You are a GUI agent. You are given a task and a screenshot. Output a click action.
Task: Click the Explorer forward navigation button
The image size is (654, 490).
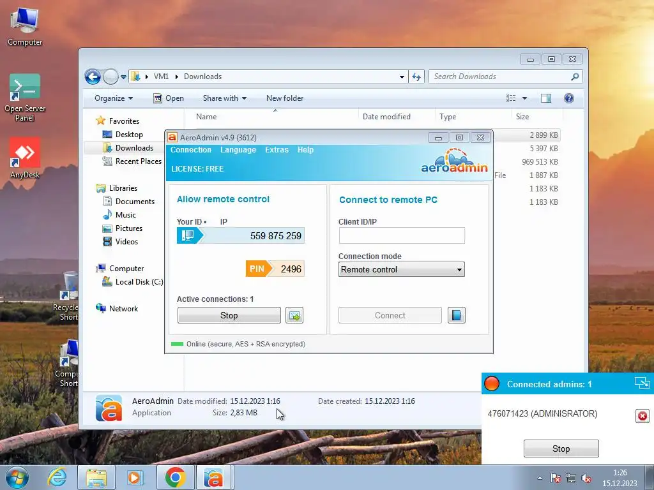(x=110, y=77)
